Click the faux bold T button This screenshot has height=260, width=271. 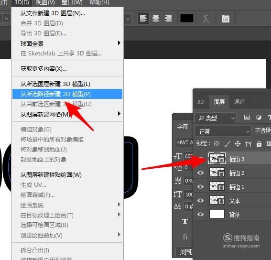(185, 221)
